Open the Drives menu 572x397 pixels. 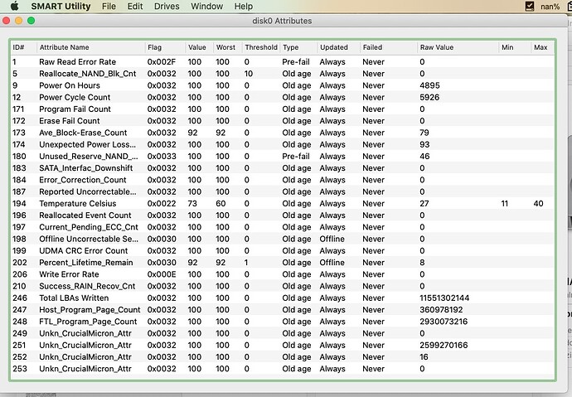(167, 6)
